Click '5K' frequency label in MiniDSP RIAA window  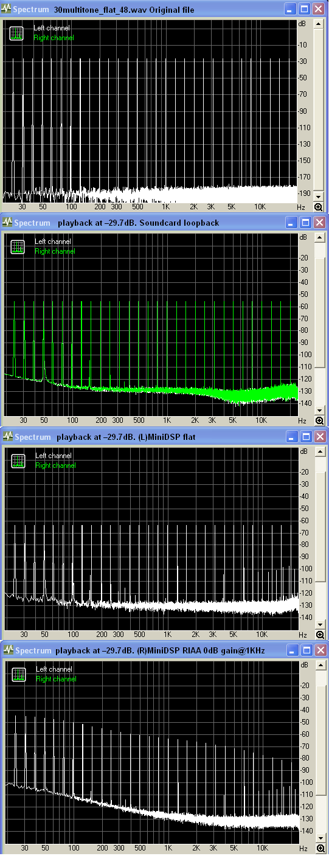point(233,848)
